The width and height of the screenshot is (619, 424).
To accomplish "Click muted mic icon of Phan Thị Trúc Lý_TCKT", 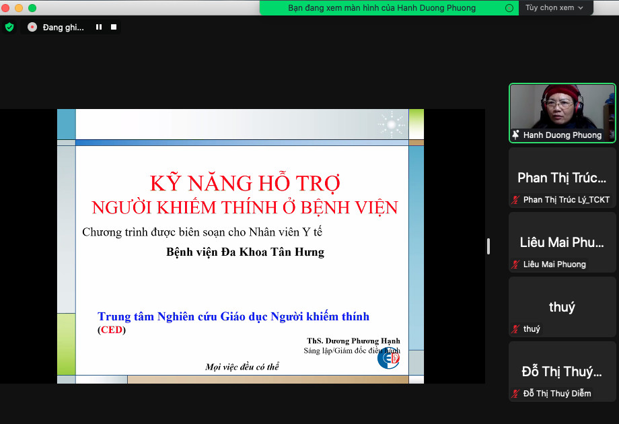I will 516,200.
